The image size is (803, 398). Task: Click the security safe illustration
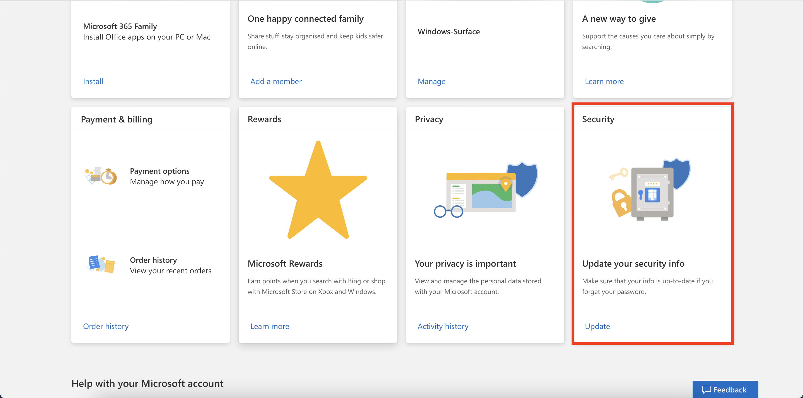click(x=652, y=193)
